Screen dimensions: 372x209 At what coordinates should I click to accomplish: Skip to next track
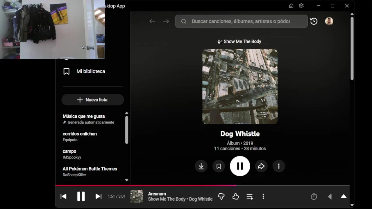pos(99,197)
